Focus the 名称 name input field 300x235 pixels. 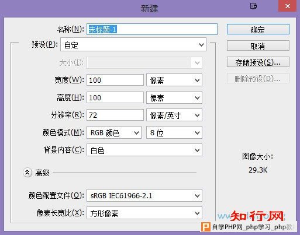(x=152, y=29)
